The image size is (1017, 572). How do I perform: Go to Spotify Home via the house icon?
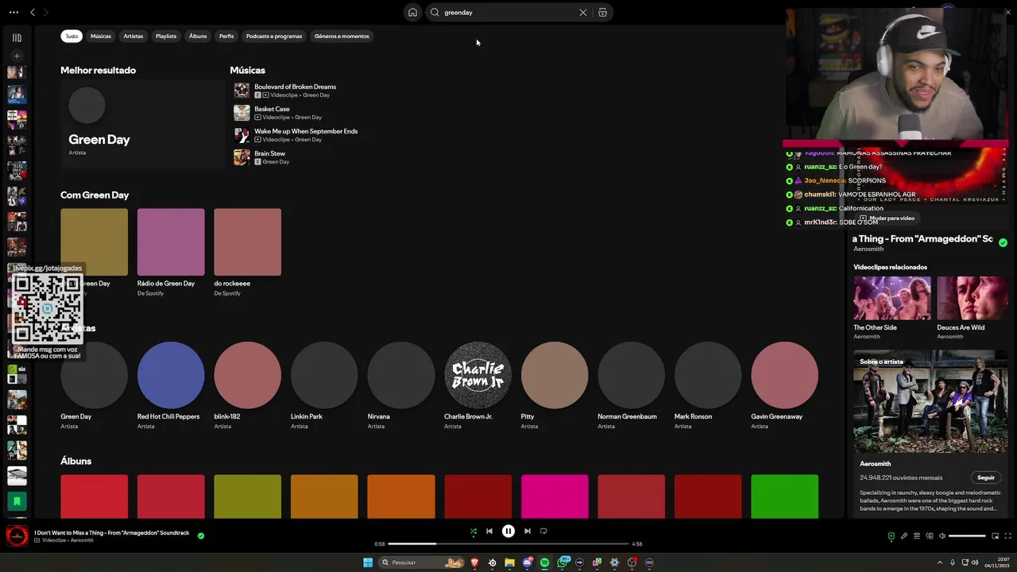(x=412, y=13)
